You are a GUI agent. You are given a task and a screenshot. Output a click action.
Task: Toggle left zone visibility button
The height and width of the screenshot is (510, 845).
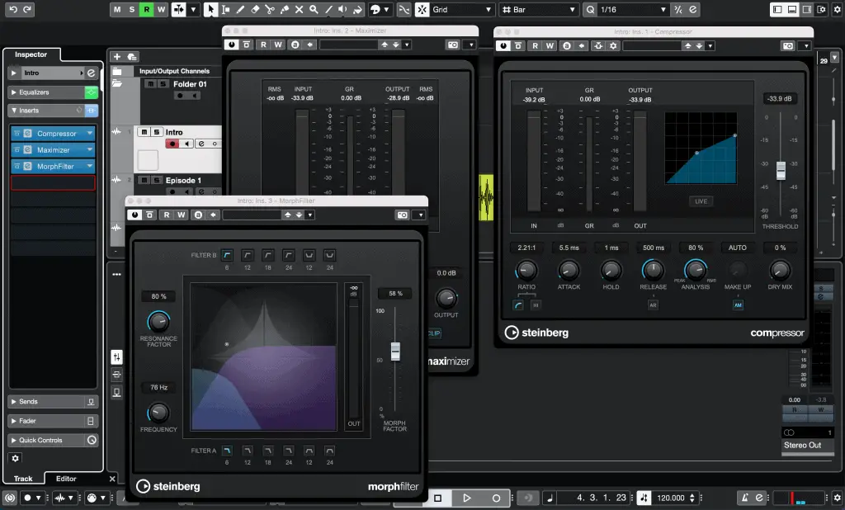(x=777, y=9)
